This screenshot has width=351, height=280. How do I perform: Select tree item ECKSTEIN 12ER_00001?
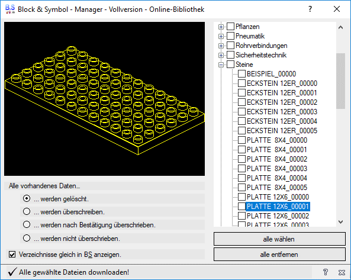click(282, 93)
